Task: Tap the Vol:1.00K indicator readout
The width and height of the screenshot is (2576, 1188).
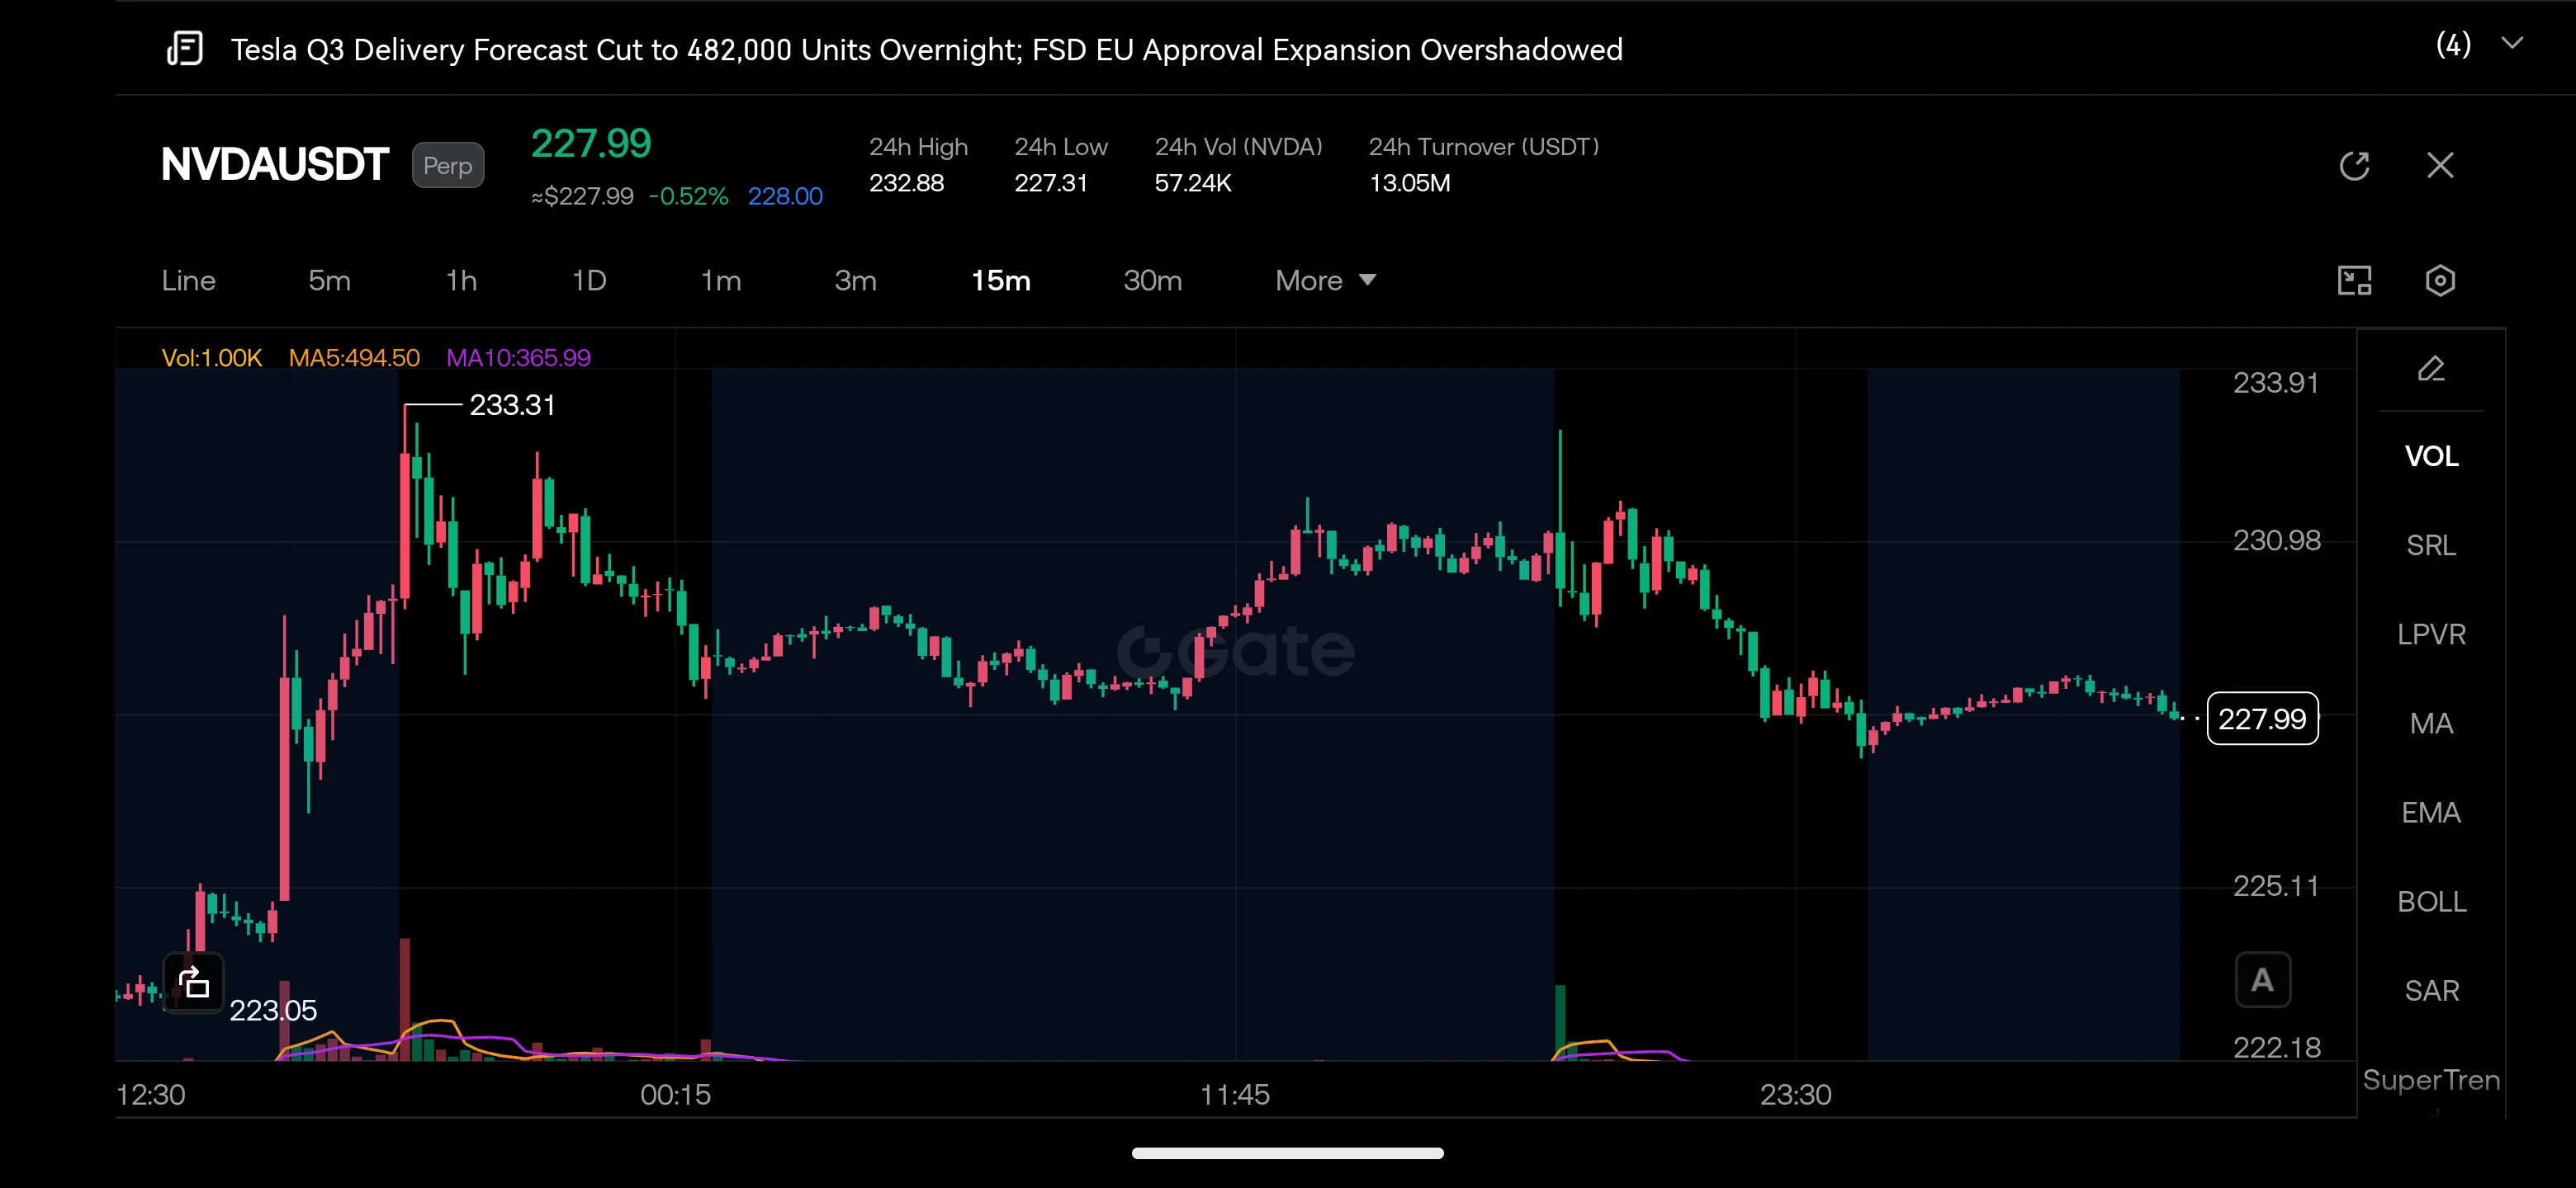Action: (211, 358)
